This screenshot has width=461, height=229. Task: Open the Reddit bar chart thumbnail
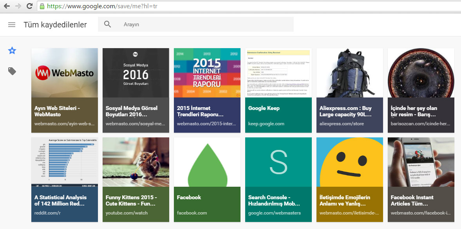coord(65,162)
